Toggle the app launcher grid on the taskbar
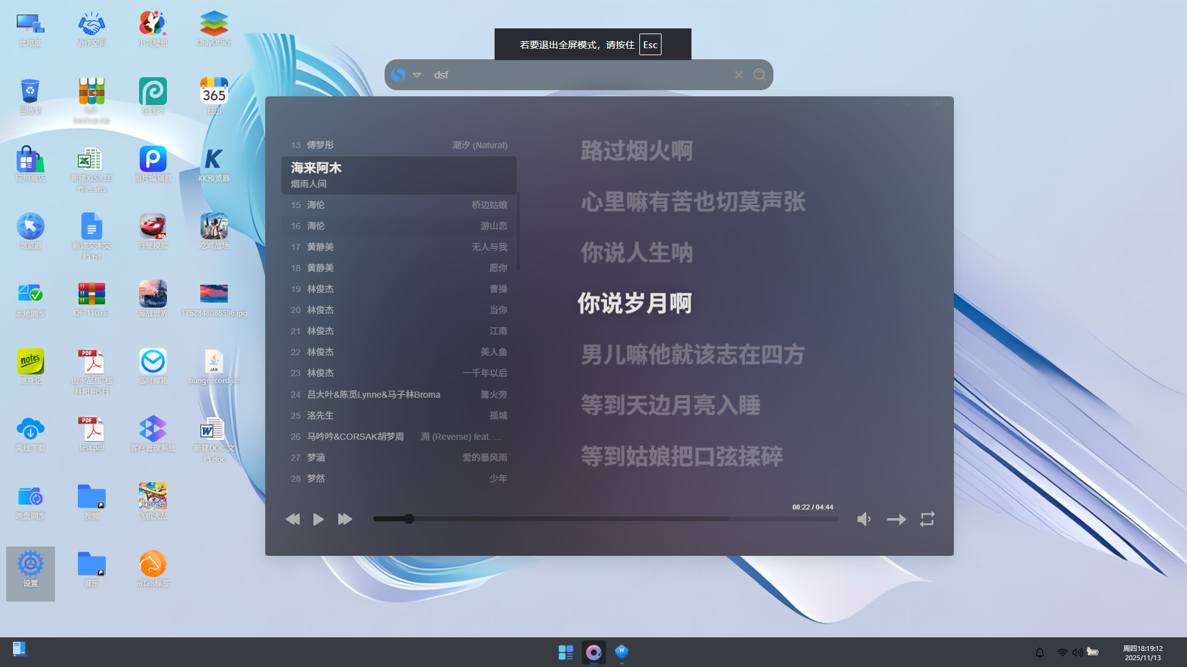Image resolution: width=1187 pixels, height=667 pixels. click(566, 652)
